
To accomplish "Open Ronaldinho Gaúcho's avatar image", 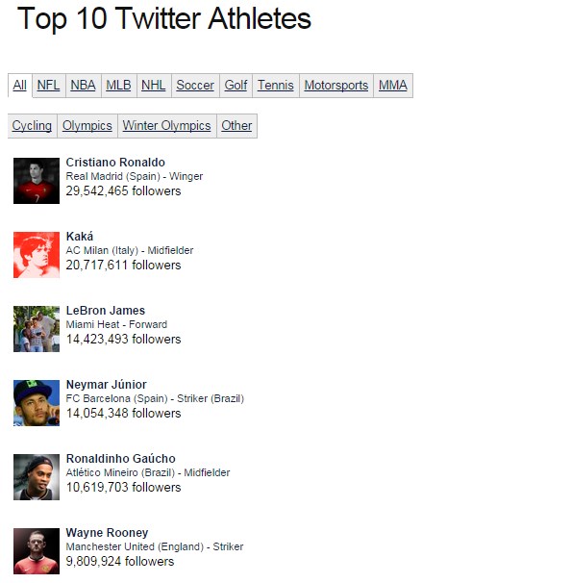I will click(x=37, y=476).
